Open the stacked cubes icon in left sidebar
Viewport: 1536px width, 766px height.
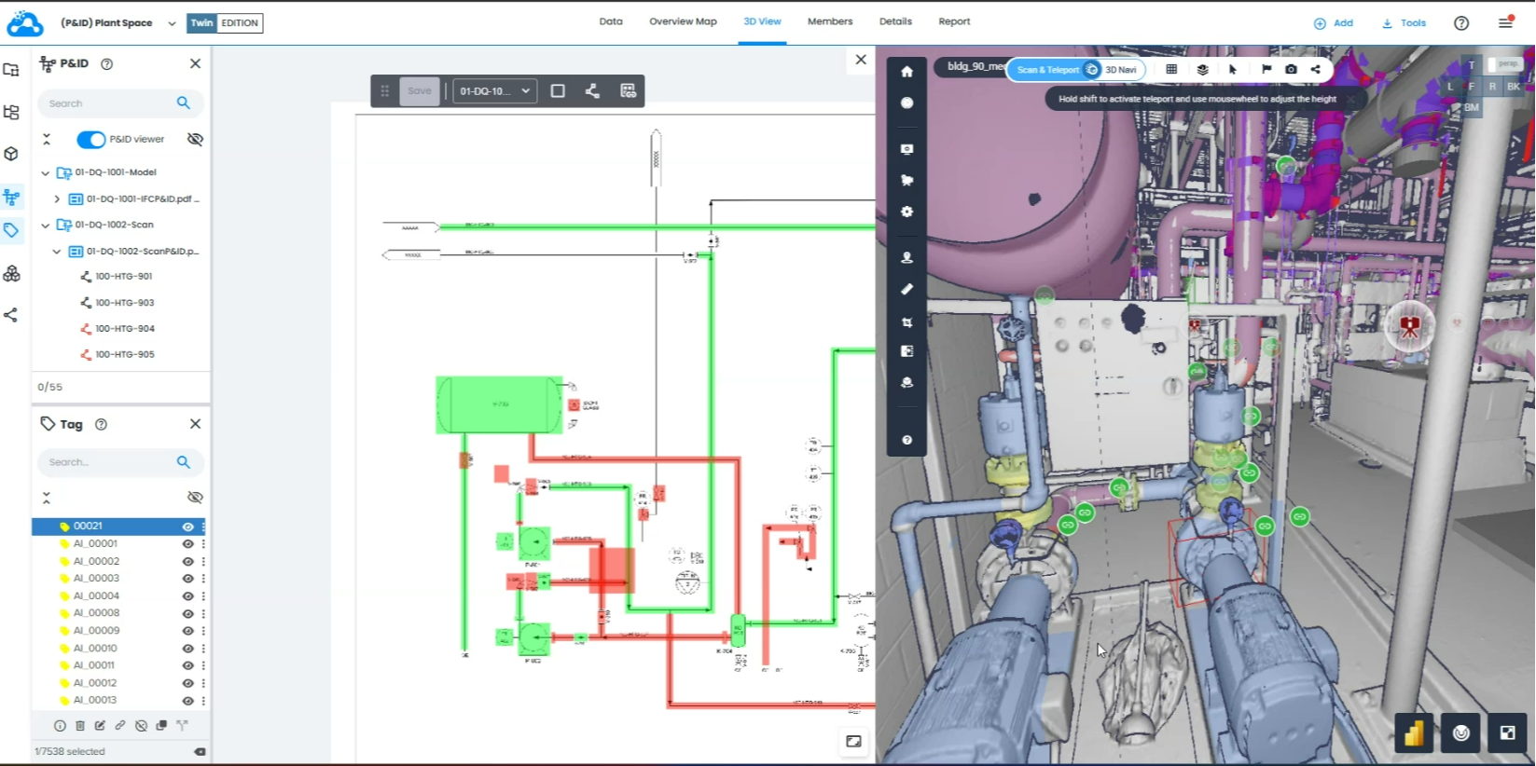[11, 273]
